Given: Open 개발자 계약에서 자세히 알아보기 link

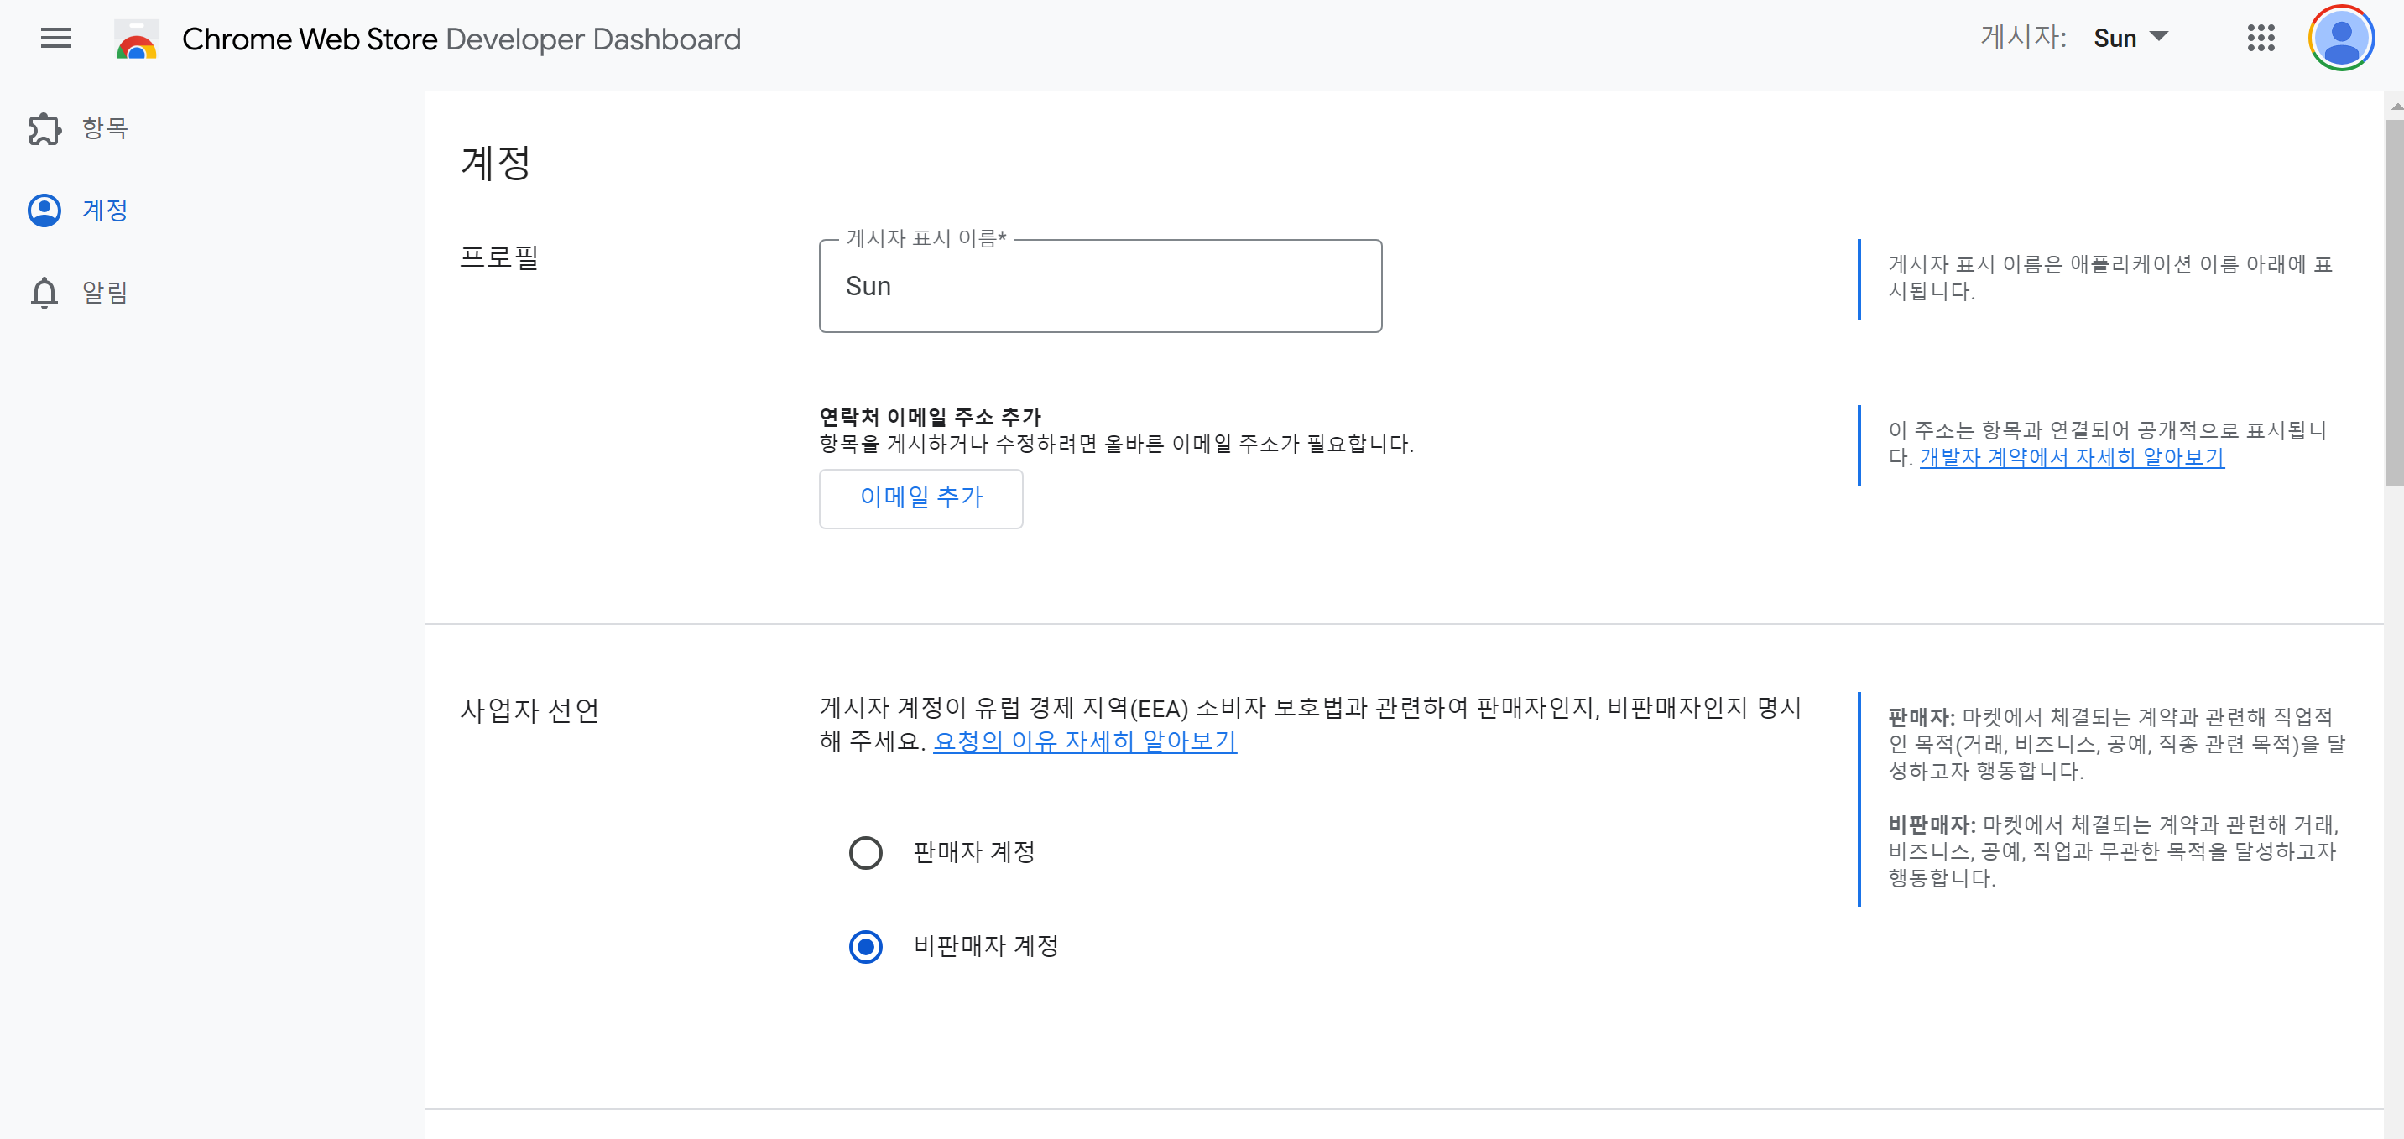Looking at the screenshot, I should pos(2072,457).
